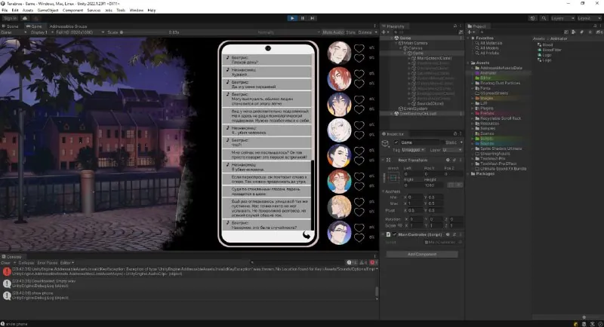Click Add Component button

point(422,255)
